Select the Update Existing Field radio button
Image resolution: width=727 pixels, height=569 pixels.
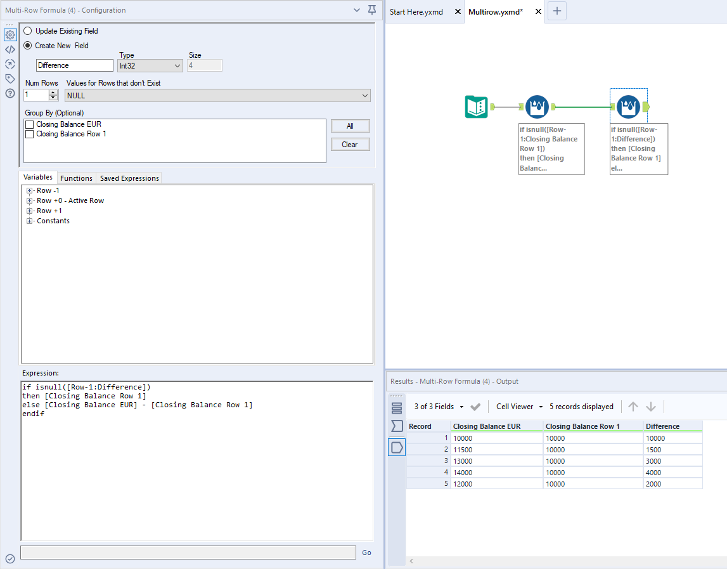click(x=27, y=30)
